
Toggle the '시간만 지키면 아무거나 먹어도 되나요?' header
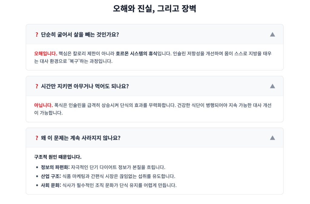(85, 86)
